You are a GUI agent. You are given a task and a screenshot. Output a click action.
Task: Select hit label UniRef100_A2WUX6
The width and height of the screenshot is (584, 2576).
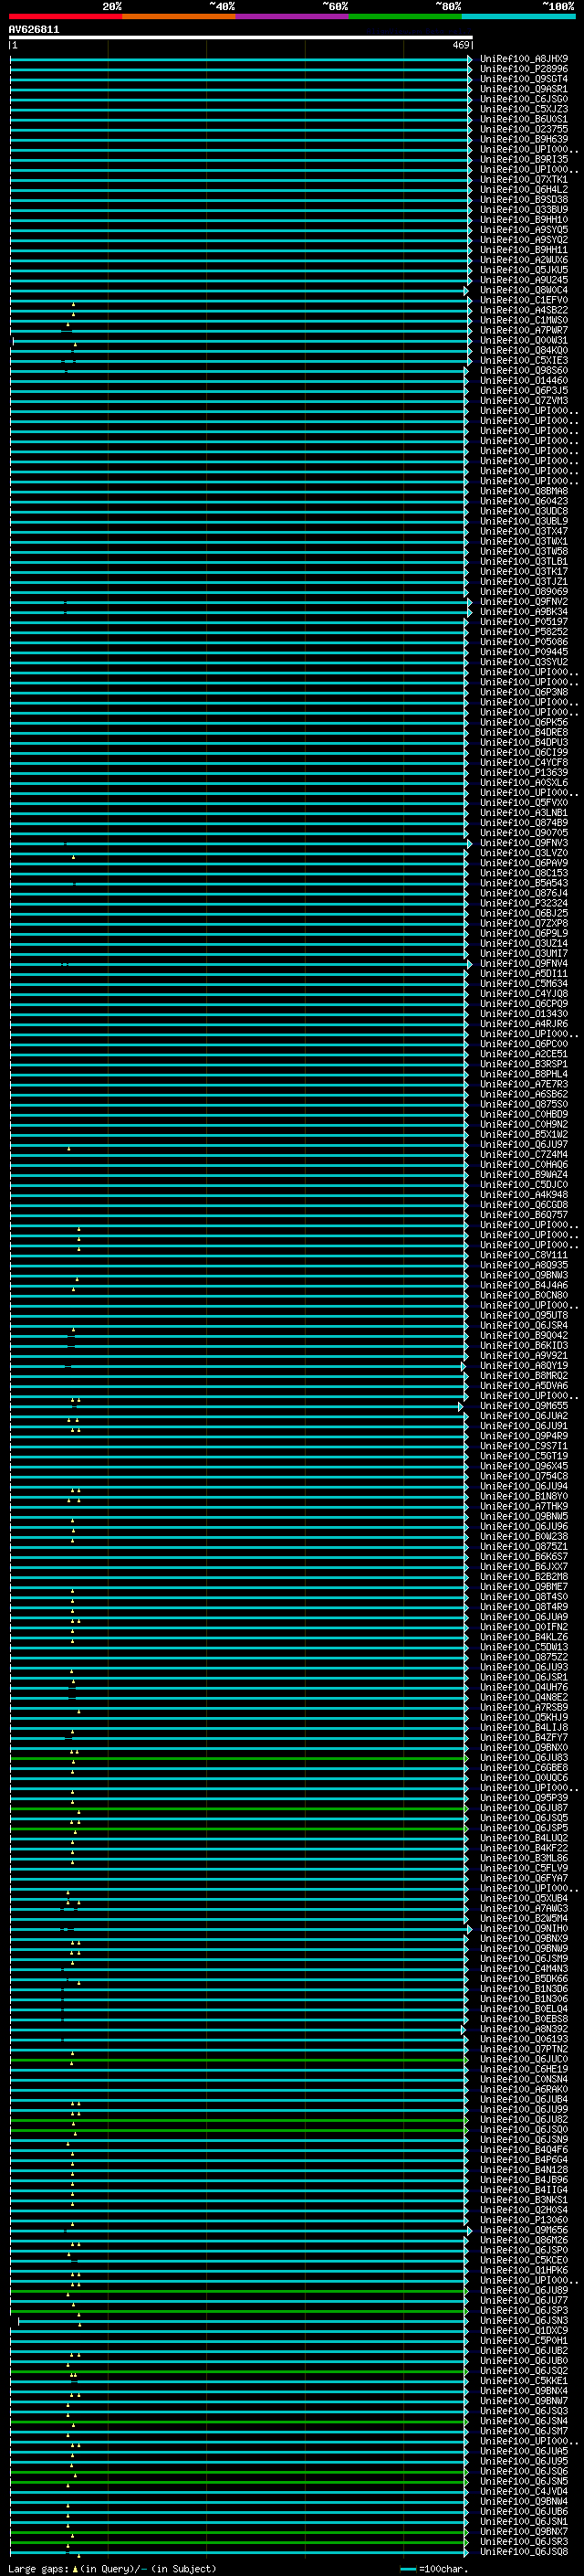(524, 260)
